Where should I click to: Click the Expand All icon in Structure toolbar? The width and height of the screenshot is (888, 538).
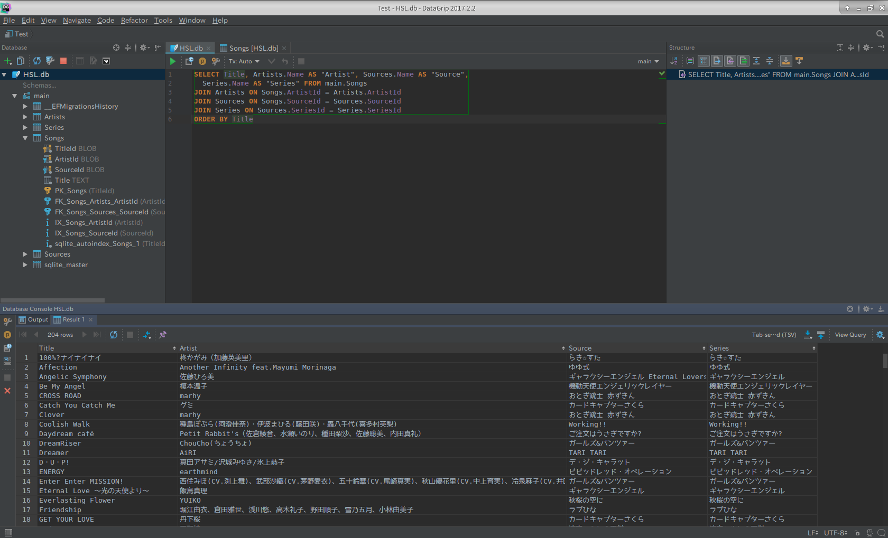(x=756, y=61)
